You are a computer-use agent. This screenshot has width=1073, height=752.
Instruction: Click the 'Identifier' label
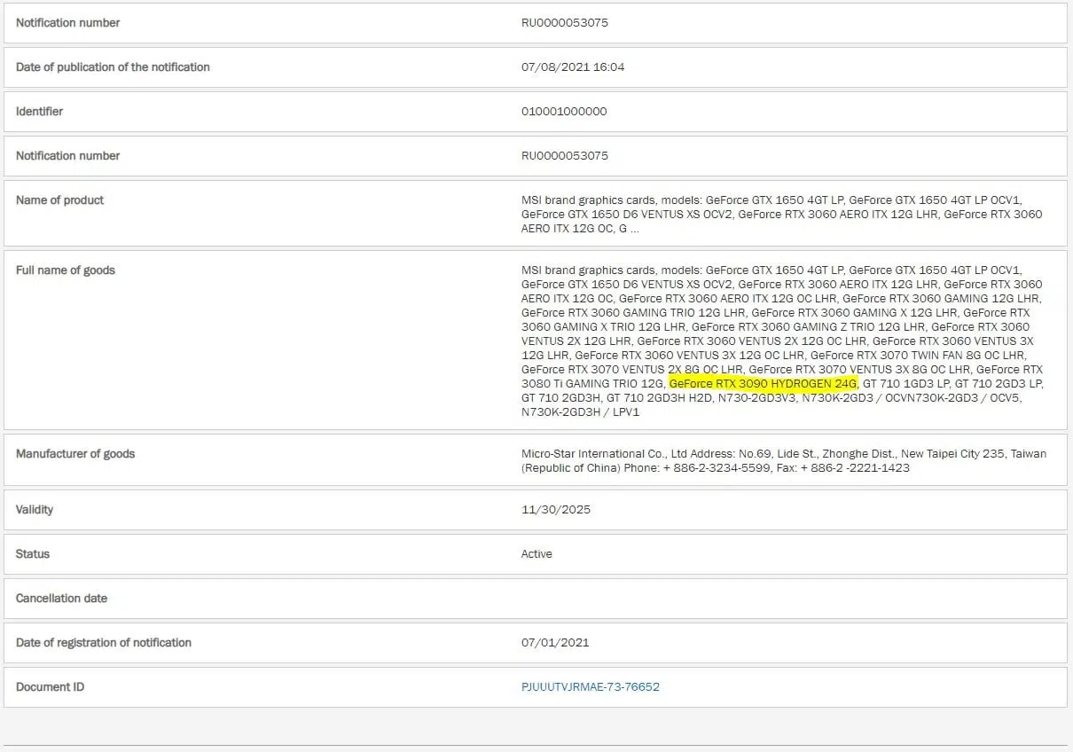[39, 111]
